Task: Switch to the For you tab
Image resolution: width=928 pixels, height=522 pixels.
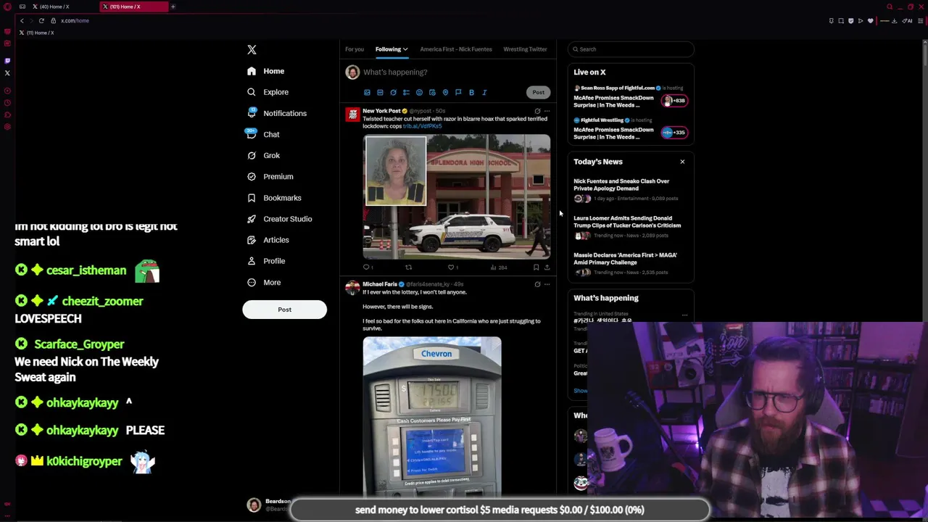Action: coord(355,49)
